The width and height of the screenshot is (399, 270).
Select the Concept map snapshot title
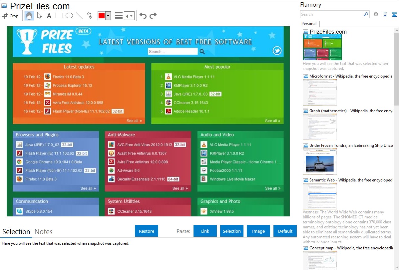click(x=351, y=248)
